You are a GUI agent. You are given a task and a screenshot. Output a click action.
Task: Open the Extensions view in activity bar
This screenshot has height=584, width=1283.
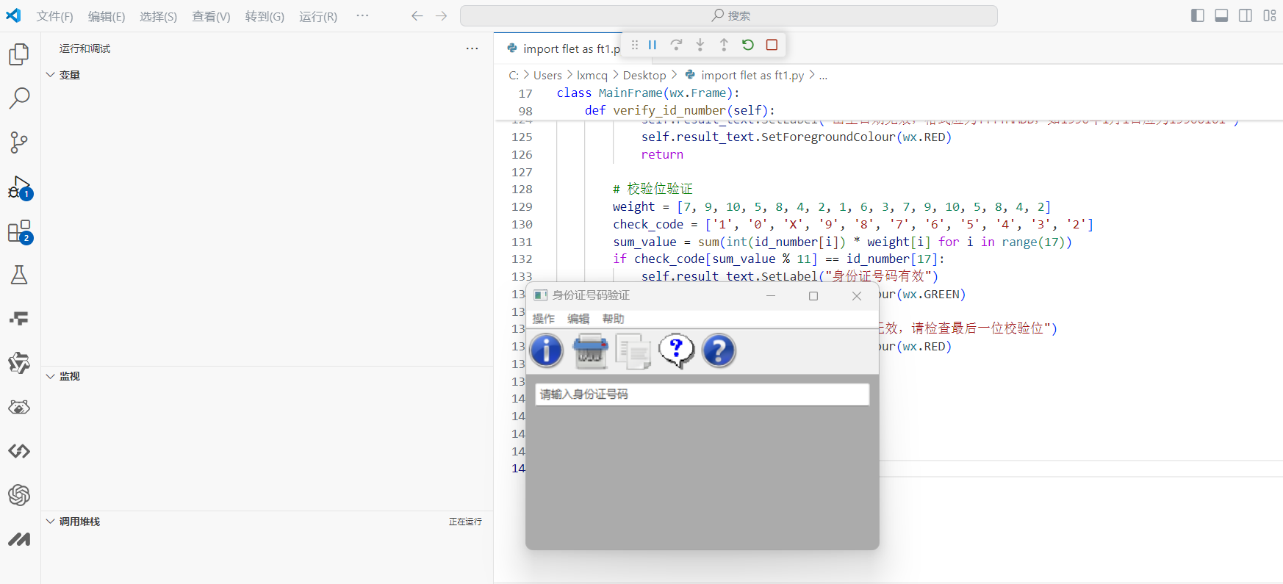[x=19, y=231]
